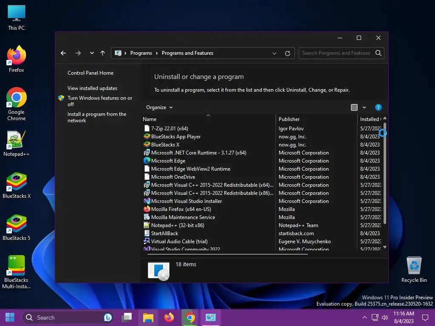Click the Microsoft Visual Studio Installer icon
435x326 pixels.
click(147, 201)
